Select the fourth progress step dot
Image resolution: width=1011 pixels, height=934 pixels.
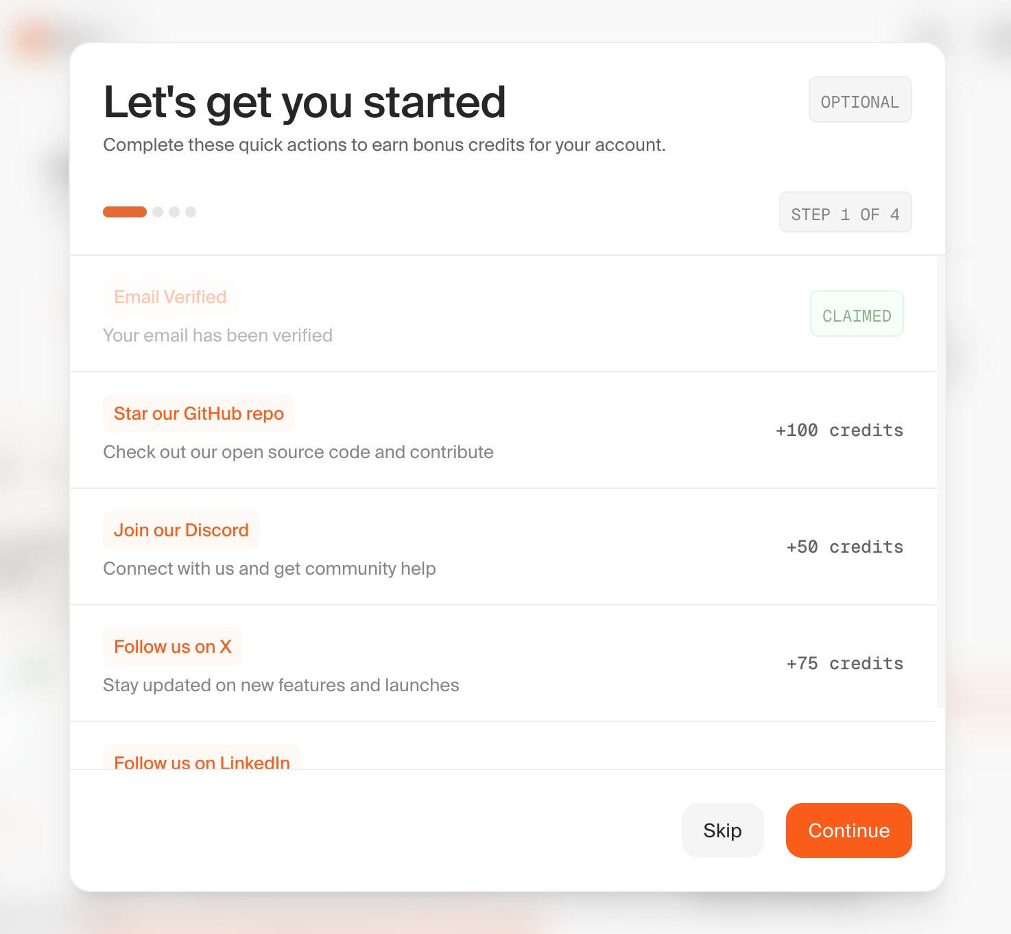(191, 211)
